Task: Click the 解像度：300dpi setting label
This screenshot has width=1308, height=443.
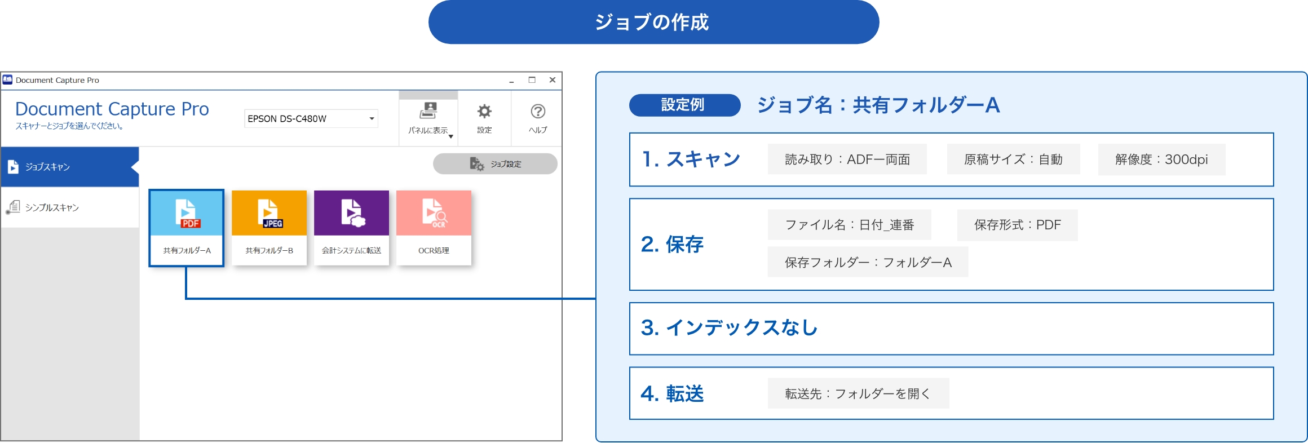Action: (1161, 160)
